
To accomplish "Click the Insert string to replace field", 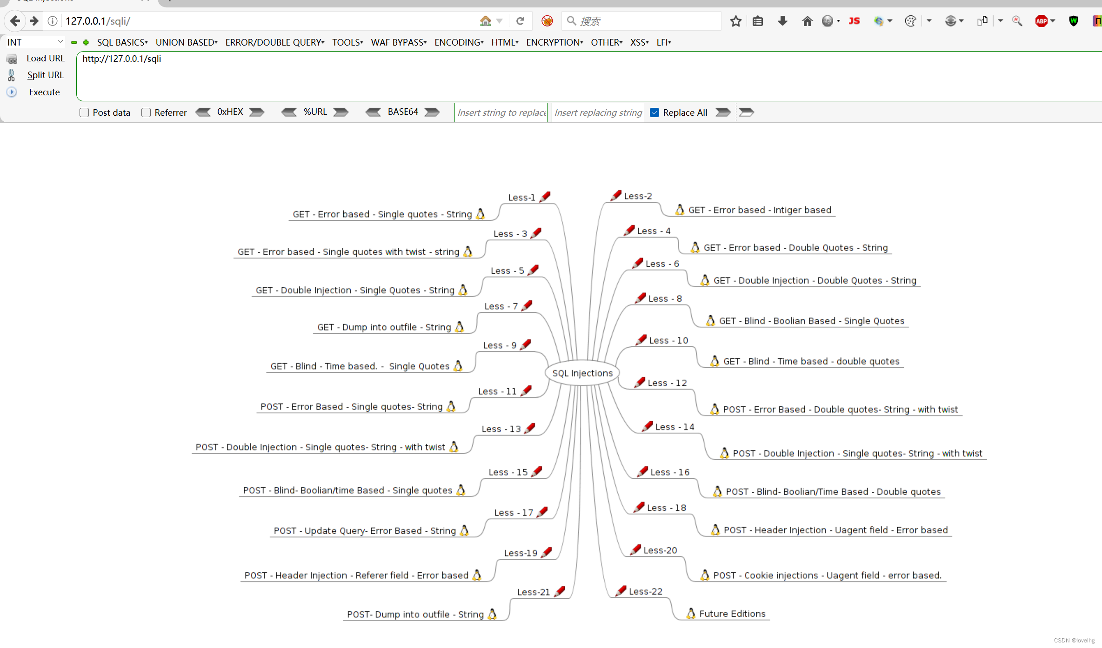I will (501, 112).
